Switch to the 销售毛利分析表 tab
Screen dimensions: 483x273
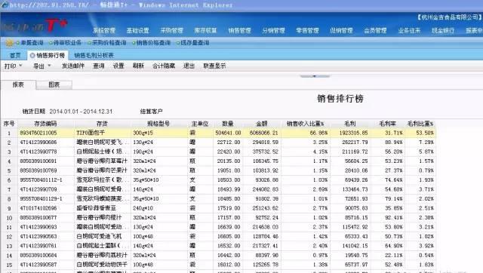click(x=94, y=55)
